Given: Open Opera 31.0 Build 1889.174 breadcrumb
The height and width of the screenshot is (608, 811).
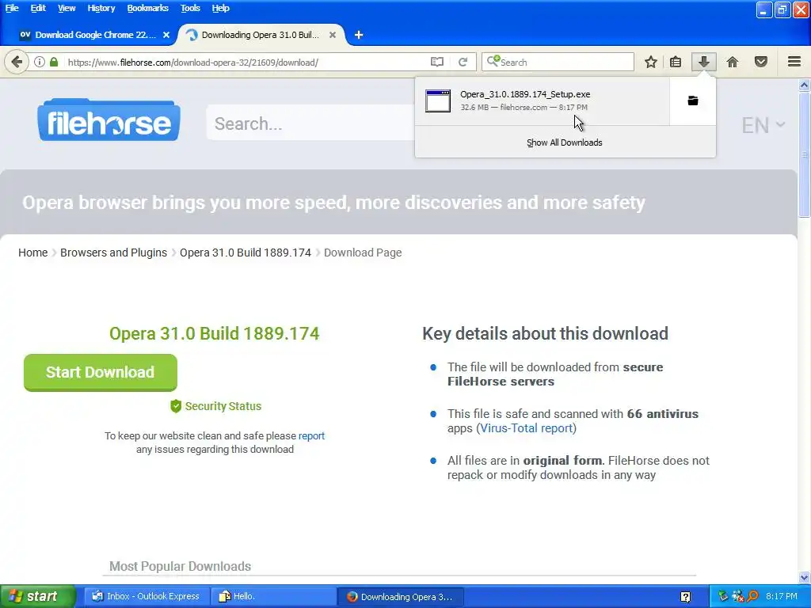Looking at the screenshot, I should 246,253.
